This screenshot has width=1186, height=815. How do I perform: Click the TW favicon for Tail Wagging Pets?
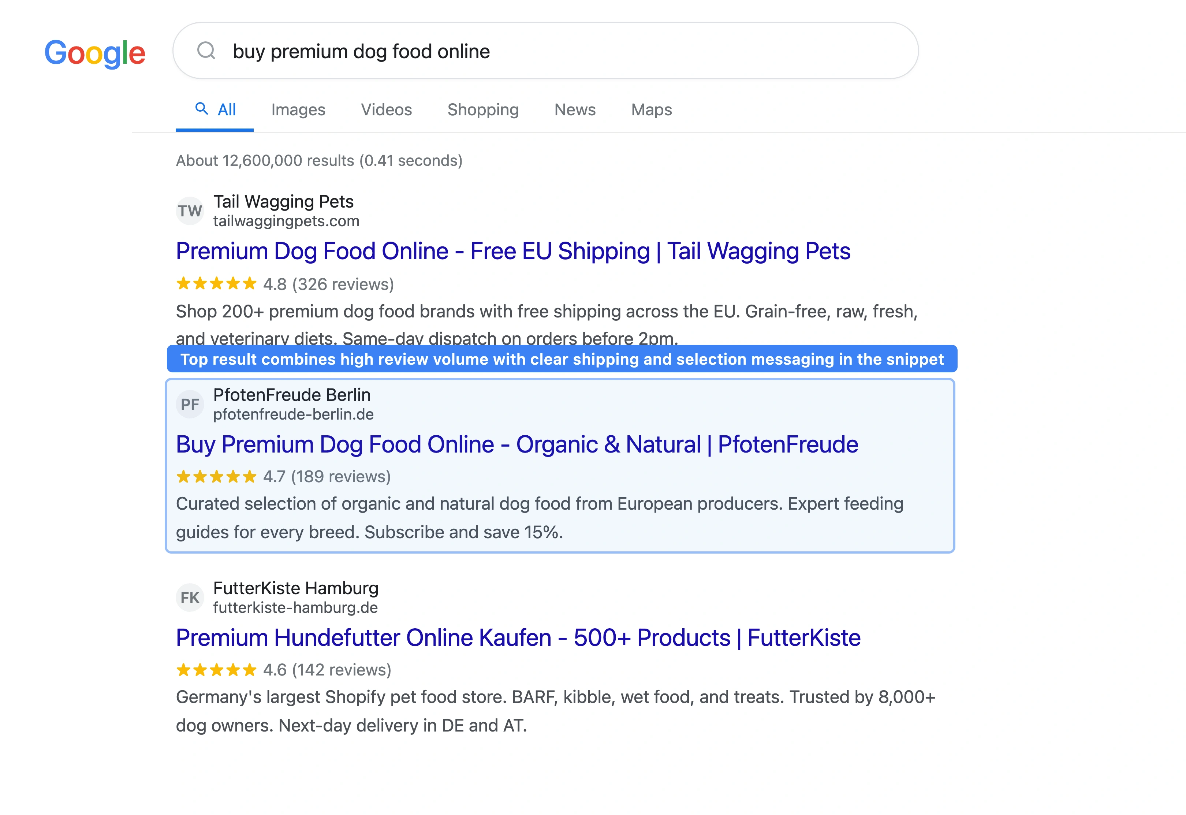(190, 211)
